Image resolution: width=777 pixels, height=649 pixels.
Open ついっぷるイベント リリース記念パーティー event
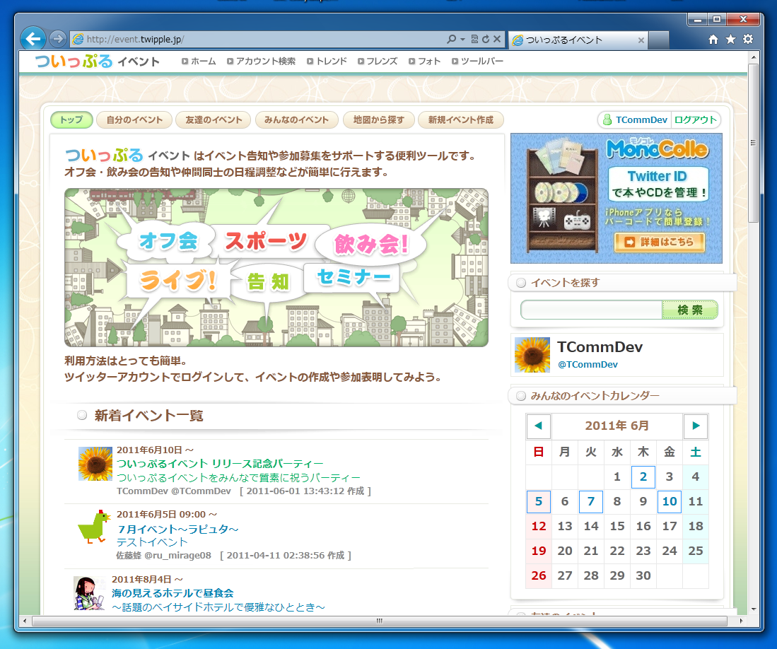point(220,464)
